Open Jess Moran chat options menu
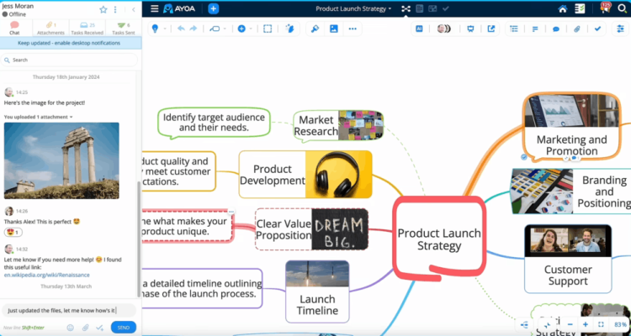 point(115,9)
